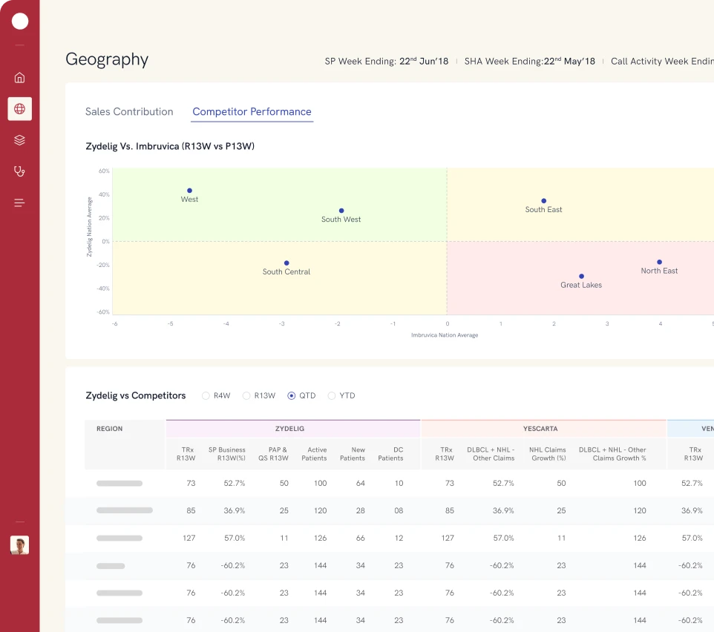The height and width of the screenshot is (632, 714).
Task: Select the R4W radio button
Action: [x=206, y=395]
